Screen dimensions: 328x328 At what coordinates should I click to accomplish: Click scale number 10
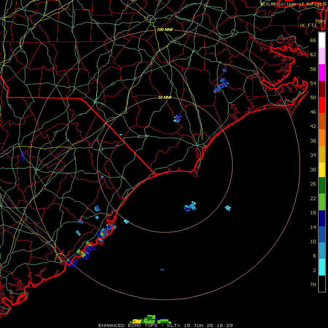point(313,241)
